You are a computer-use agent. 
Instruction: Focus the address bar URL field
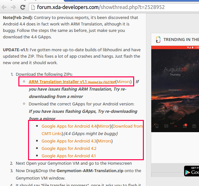point(114,7)
